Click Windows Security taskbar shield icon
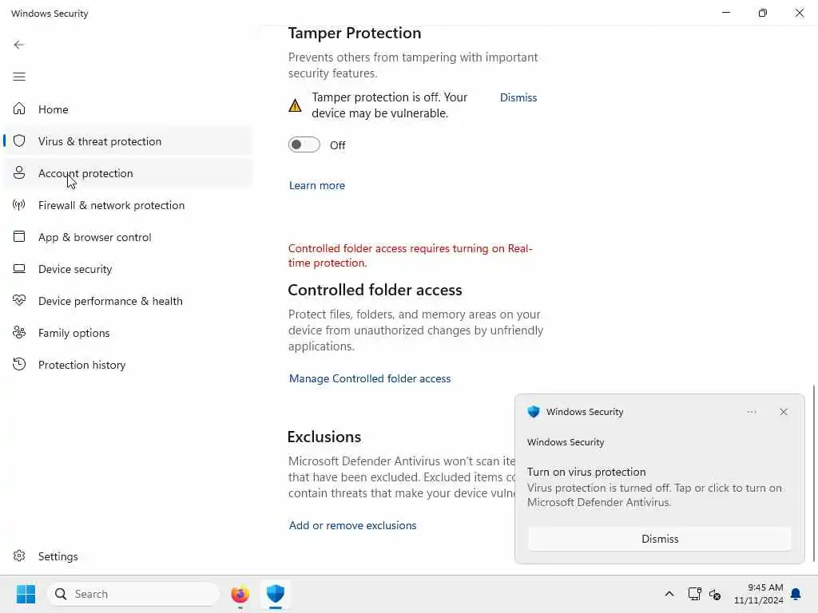Image resolution: width=818 pixels, height=613 pixels. [x=276, y=594]
